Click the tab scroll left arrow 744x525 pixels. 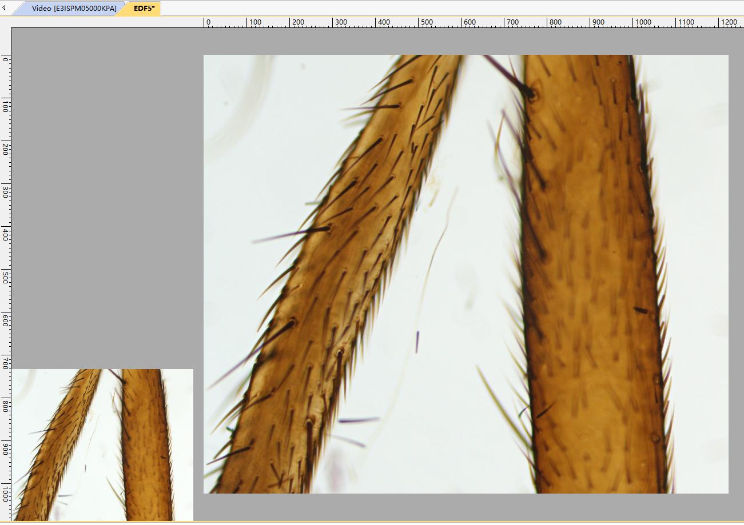click(5, 8)
